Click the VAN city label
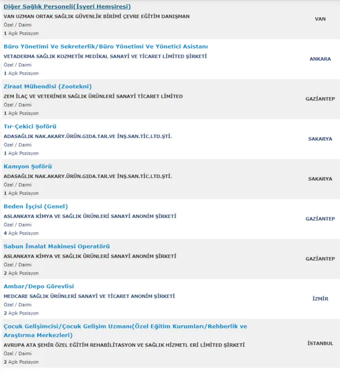 (320, 19)
